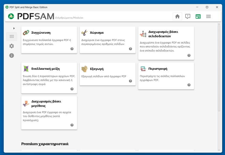Open help for Συγχώνευση module
225x155 pixels.
point(72,49)
